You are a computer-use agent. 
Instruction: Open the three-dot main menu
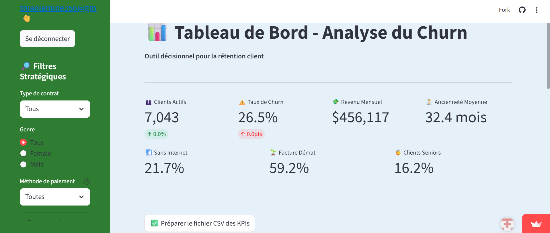click(x=537, y=10)
